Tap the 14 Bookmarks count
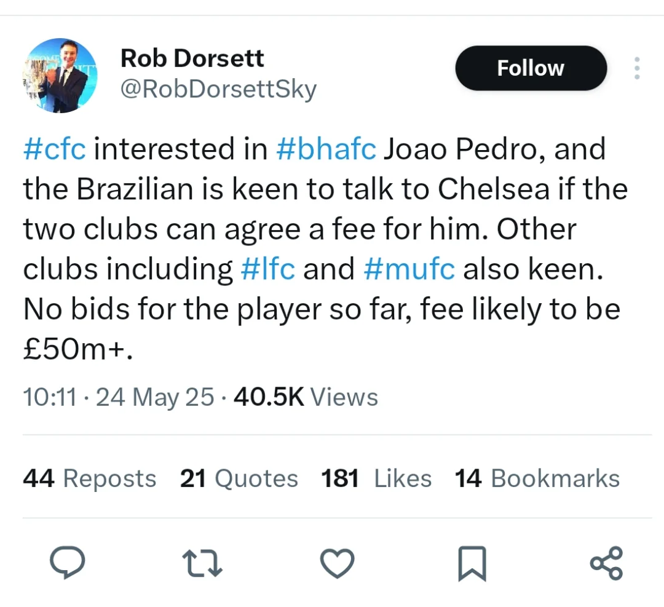This screenshot has height=607, width=664. click(537, 478)
